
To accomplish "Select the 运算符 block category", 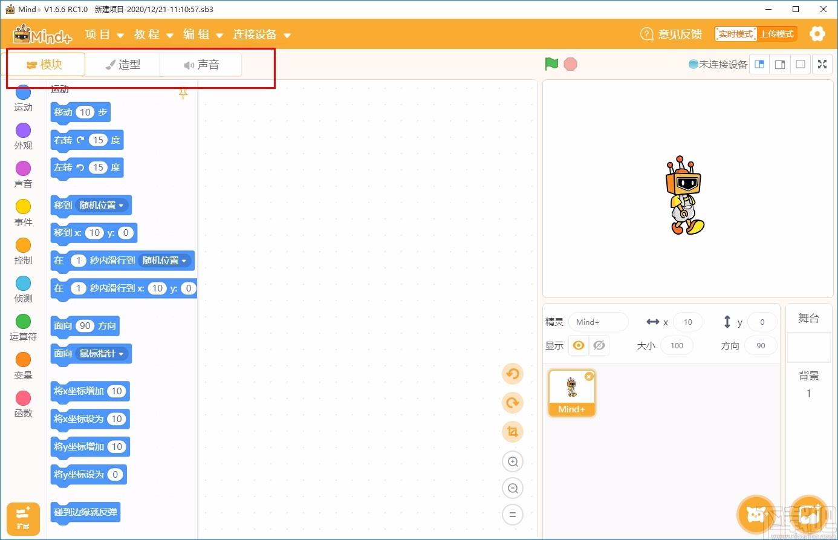I will tap(23, 327).
